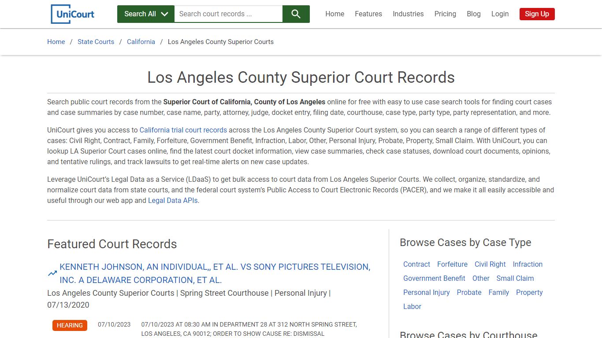Go to Home in top navigation

(x=335, y=14)
